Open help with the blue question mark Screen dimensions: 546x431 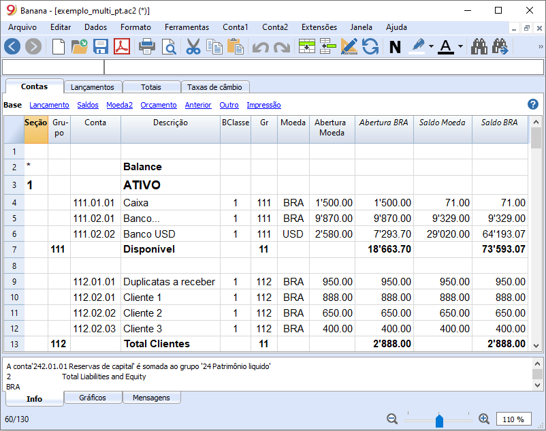tap(533, 104)
